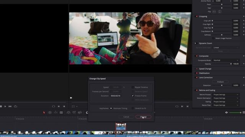Open the Motion Estimation dropdown

pos(225,98)
